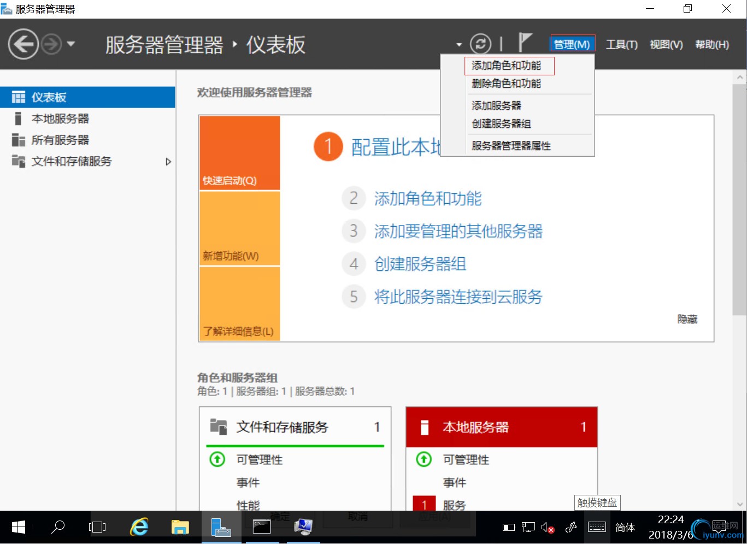
Task: Click 事件 in the 文件和存储服务 tile
Action: 248,483
